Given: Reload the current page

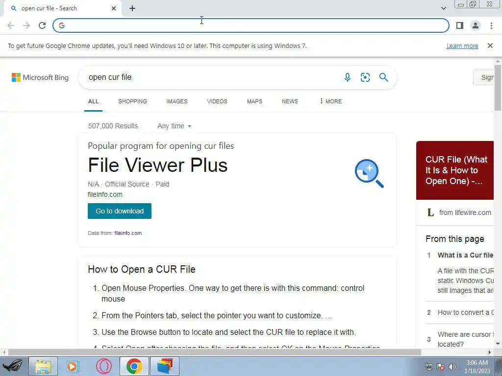Looking at the screenshot, I should (x=42, y=25).
